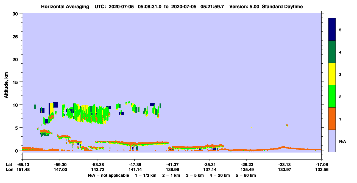
Task: Click the '4 = 20 km' legend entry
Action: click(220, 175)
